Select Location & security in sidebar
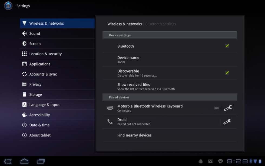 click(45, 54)
